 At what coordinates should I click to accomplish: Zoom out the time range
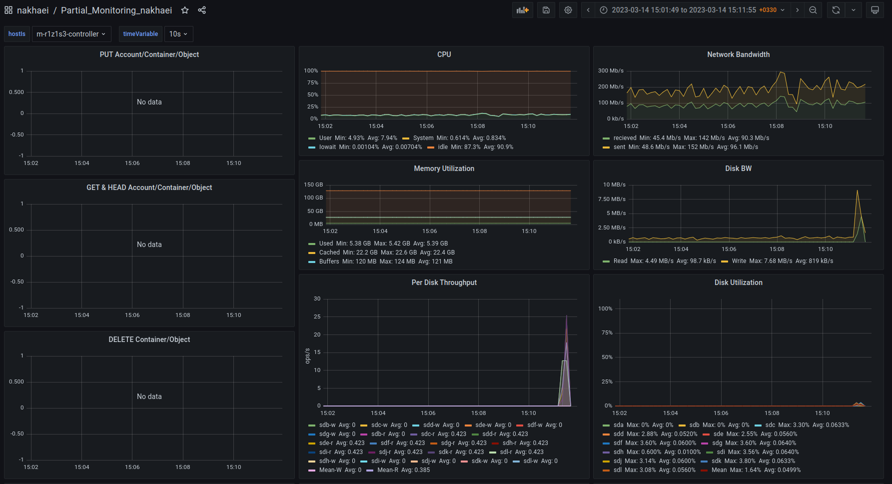tap(813, 10)
